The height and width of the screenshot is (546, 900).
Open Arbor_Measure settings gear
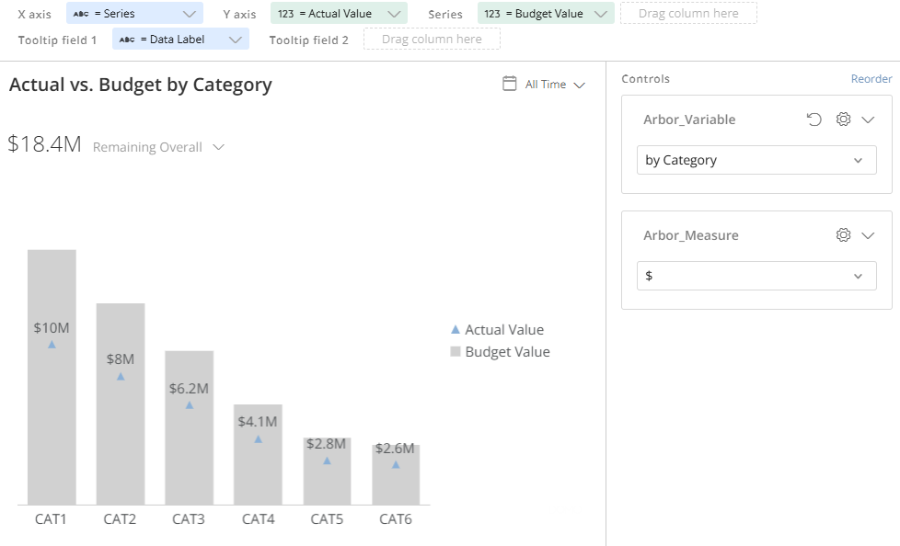click(x=843, y=235)
